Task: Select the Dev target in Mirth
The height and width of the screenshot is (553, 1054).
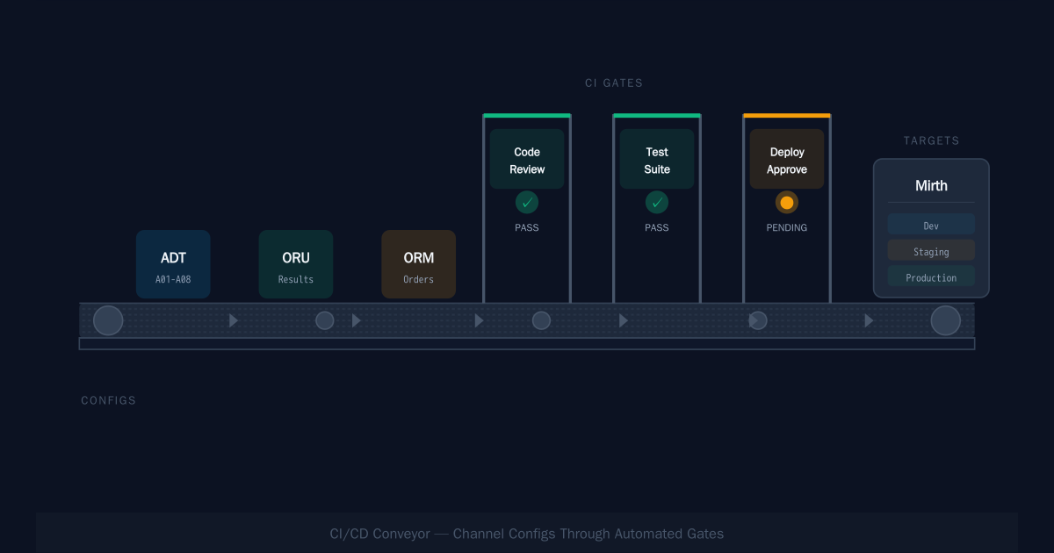Action: (931, 224)
